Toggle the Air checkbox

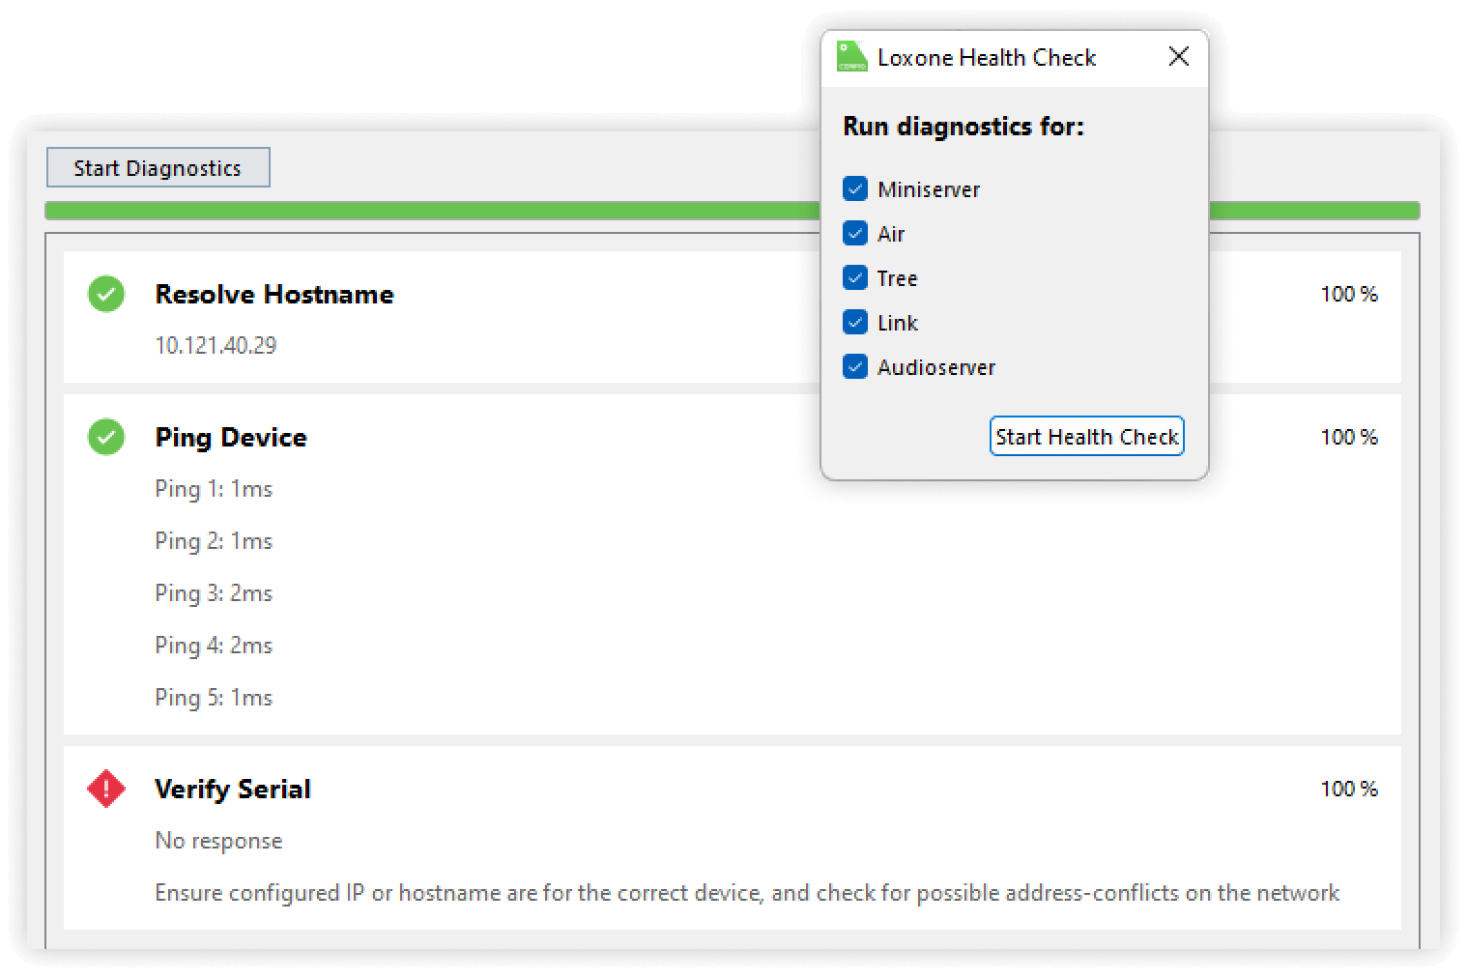click(x=855, y=233)
